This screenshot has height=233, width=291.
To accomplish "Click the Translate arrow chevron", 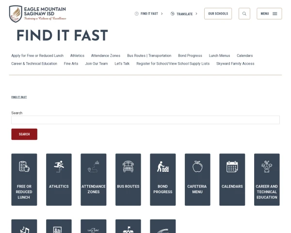I will (196, 14).
